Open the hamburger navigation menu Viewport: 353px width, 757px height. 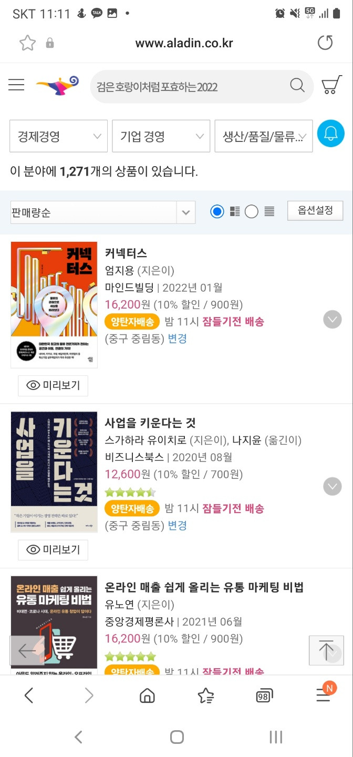tap(16, 85)
